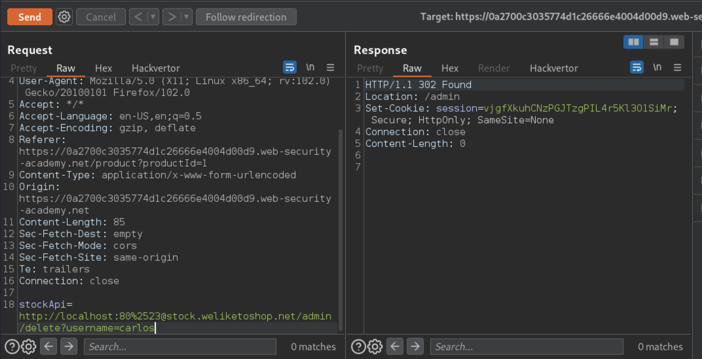Open the Request panel hamburger menu
The width and height of the screenshot is (702, 359).
point(330,67)
